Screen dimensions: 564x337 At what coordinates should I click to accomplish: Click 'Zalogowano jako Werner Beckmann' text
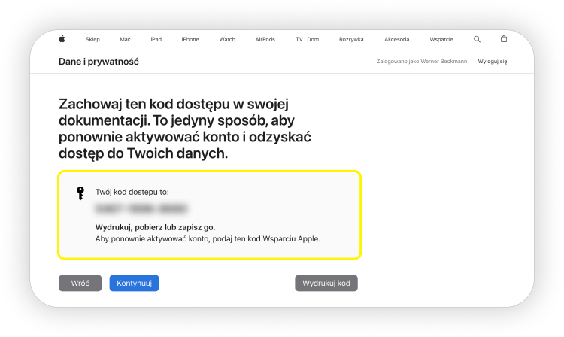pyautogui.click(x=422, y=62)
